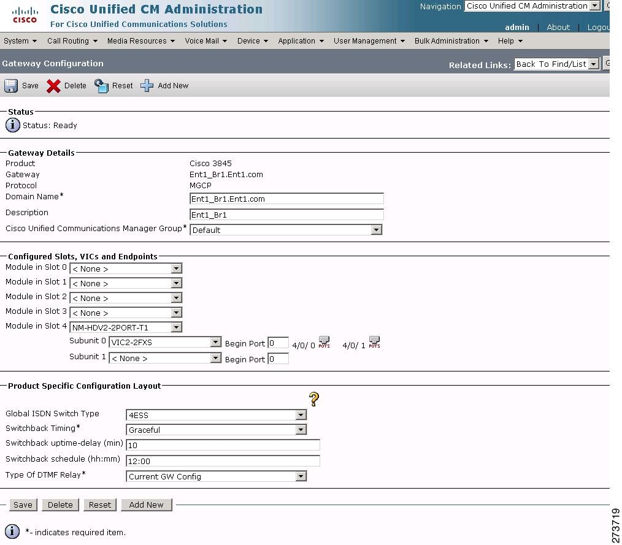
Task: Click the yellow question mark help icon
Action: pos(314,399)
